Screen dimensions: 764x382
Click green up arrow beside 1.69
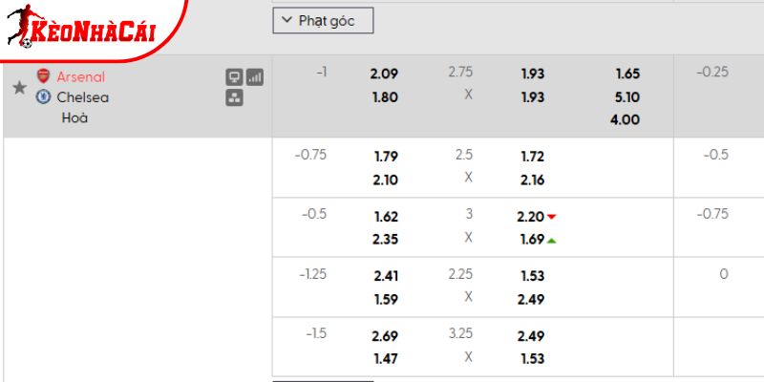[x=552, y=240]
